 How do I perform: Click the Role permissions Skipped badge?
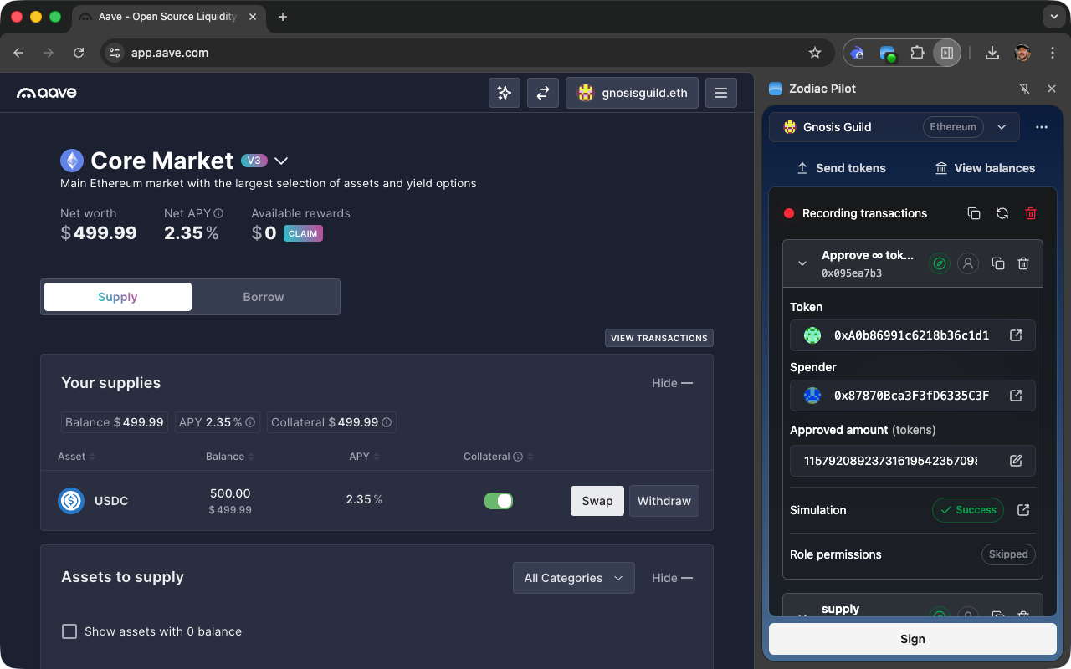1008,554
